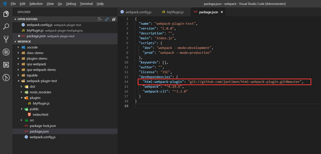This screenshot has height=154, width=321.
Task: Click npm icon next to package-lock.json
Action: click(x=26, y=126)
